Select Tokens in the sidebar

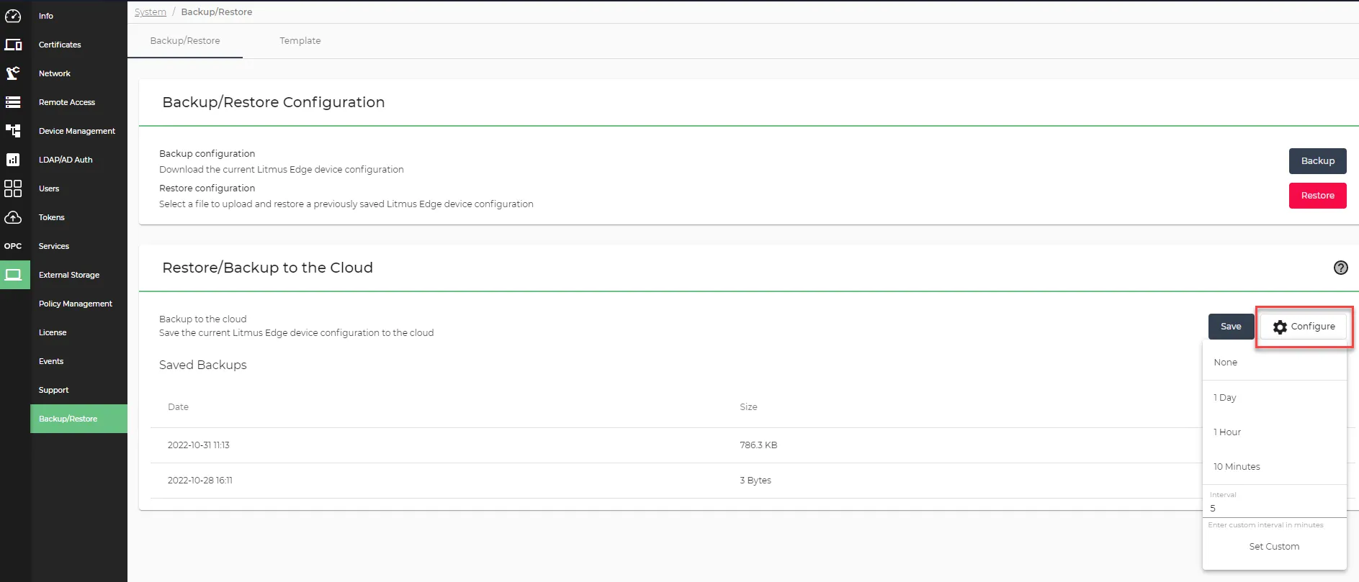[x=52, y=217]
